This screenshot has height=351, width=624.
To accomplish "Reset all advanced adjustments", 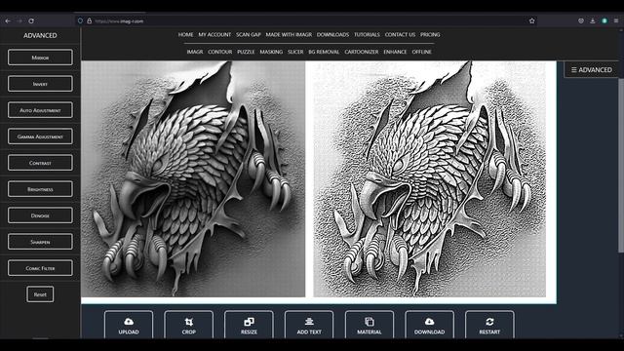I will 40,294.
